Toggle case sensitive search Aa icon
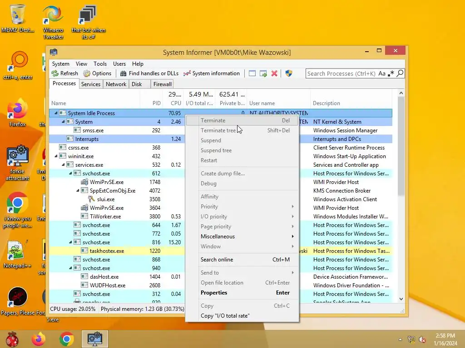 point(382,73)
